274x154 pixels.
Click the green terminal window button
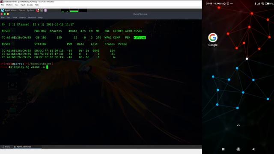pyautogui.click(x=5, y=14)
